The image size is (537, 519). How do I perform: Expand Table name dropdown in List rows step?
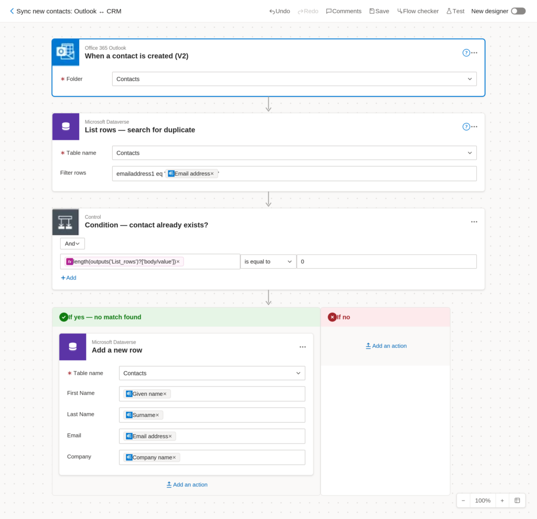coord(294,153)
